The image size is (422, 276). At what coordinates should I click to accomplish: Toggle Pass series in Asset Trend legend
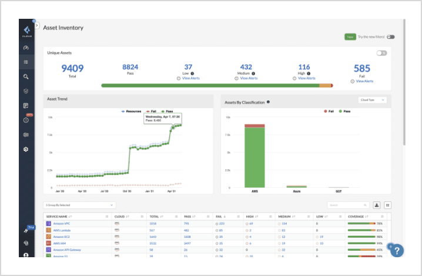coord(167,112)
